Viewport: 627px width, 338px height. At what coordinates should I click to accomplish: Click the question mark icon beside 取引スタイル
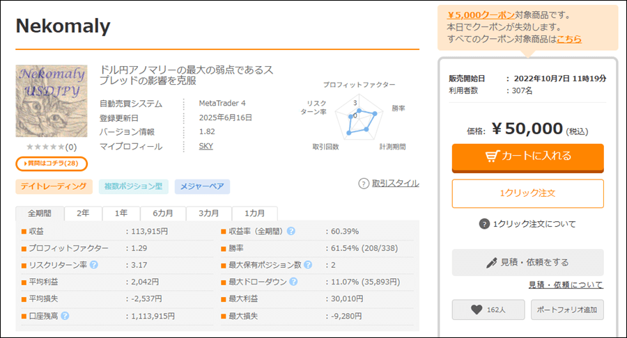(x=363, y=184)
